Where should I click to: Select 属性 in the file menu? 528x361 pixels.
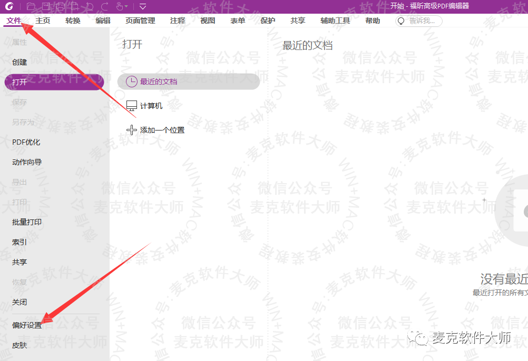coord(19,42)
